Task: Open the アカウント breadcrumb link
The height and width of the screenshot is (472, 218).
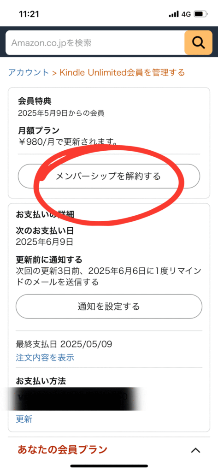Action: click(x=28, y=72)
